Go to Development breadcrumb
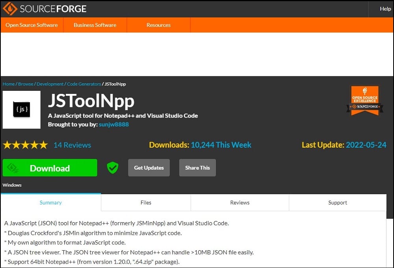Image resolution: width=394 pixels, height=268 pixels. [x=50, y=84]
